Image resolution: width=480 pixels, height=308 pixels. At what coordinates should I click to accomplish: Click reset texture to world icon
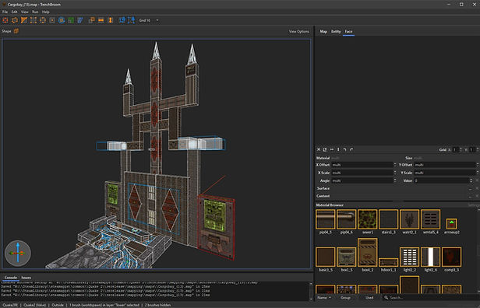(325, 149)
